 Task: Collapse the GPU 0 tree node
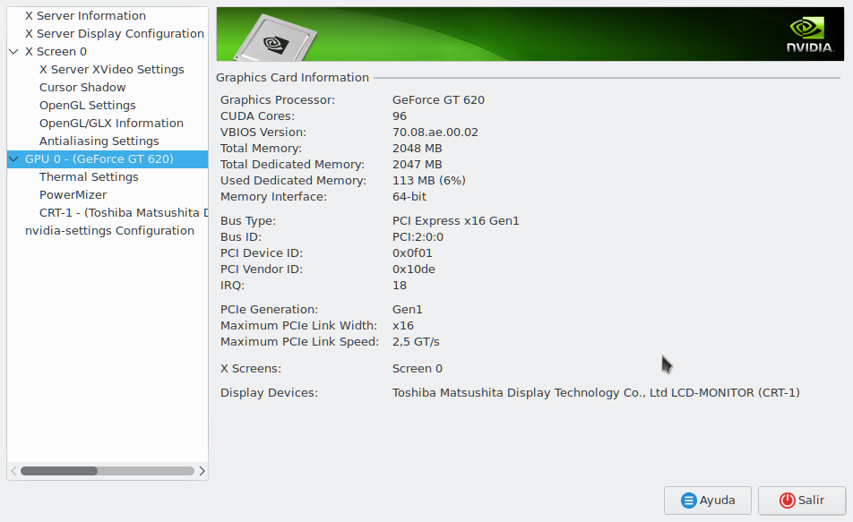(13, 158)
